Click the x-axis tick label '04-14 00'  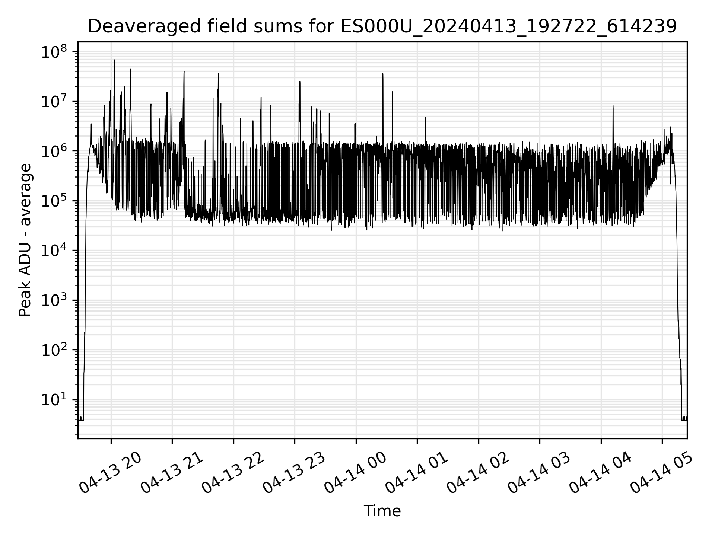tap(356, 473)
